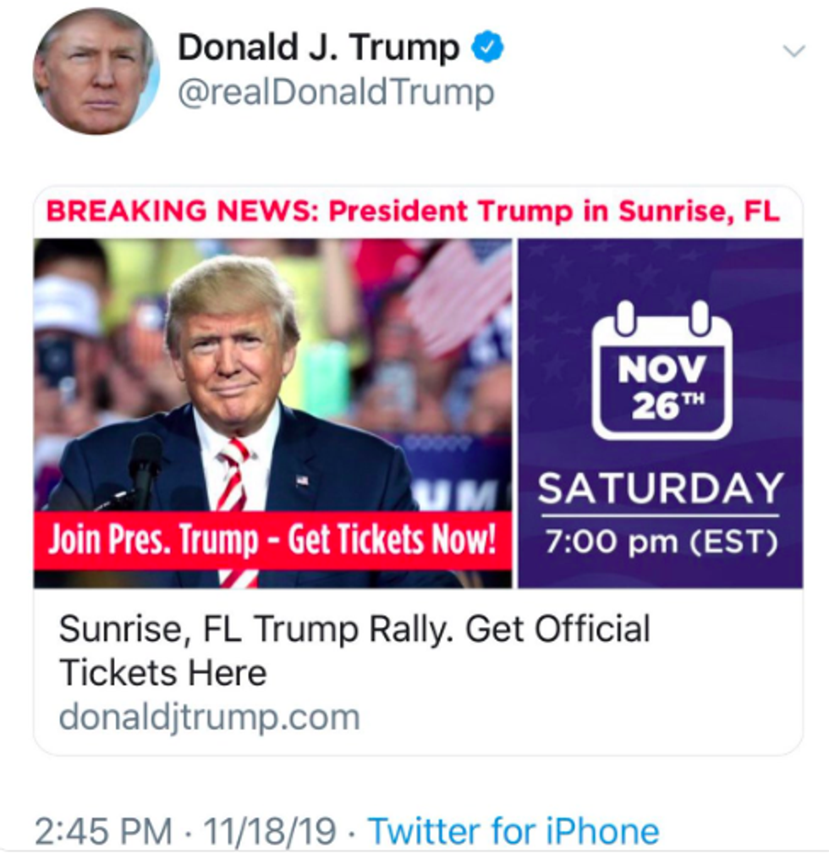Click the BREAKING NEWS headline banner
The height and width of the screenshot is (853, 829).
(x=413, y=211)
